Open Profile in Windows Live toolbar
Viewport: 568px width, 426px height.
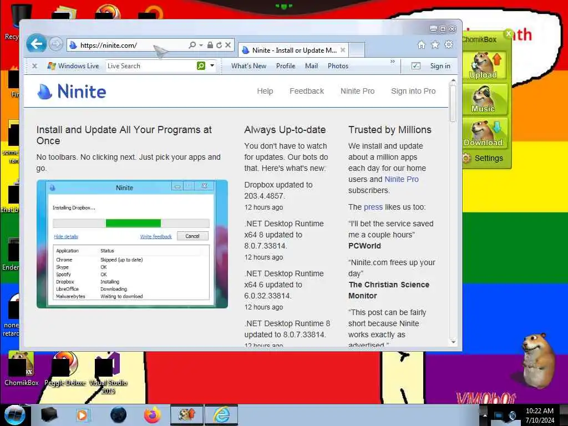click(x=286, y=66)
